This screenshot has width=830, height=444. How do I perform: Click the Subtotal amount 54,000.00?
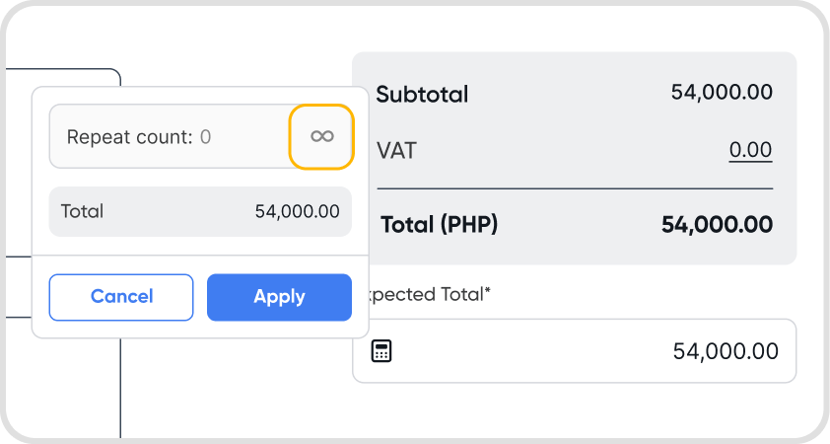pos(722,93)
